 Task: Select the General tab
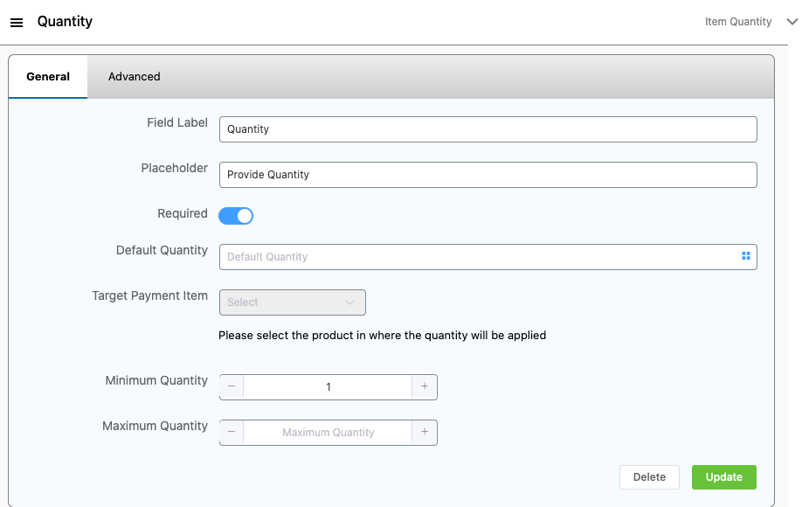click(x=48, y=77)
